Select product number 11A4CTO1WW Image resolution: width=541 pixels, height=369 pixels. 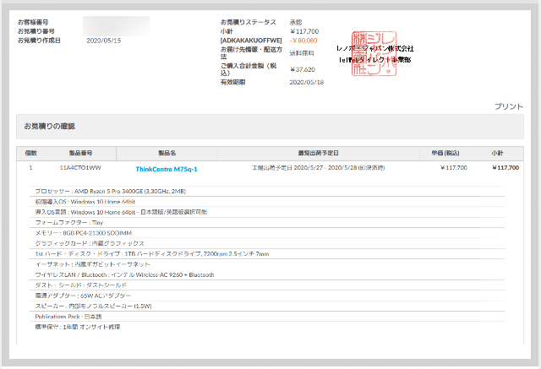80,168
